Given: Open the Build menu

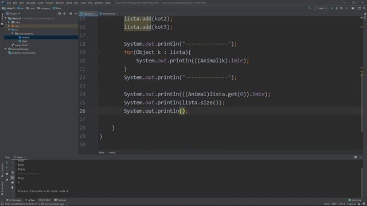Looking at the screenshot, I should click(69, 3).
